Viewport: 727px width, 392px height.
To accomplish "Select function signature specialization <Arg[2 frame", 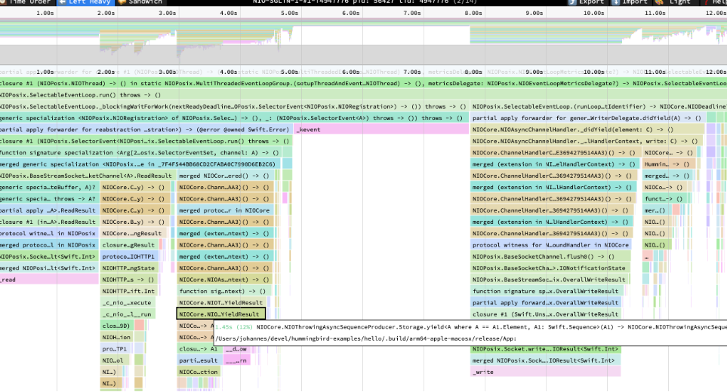I will click(141, 153).
